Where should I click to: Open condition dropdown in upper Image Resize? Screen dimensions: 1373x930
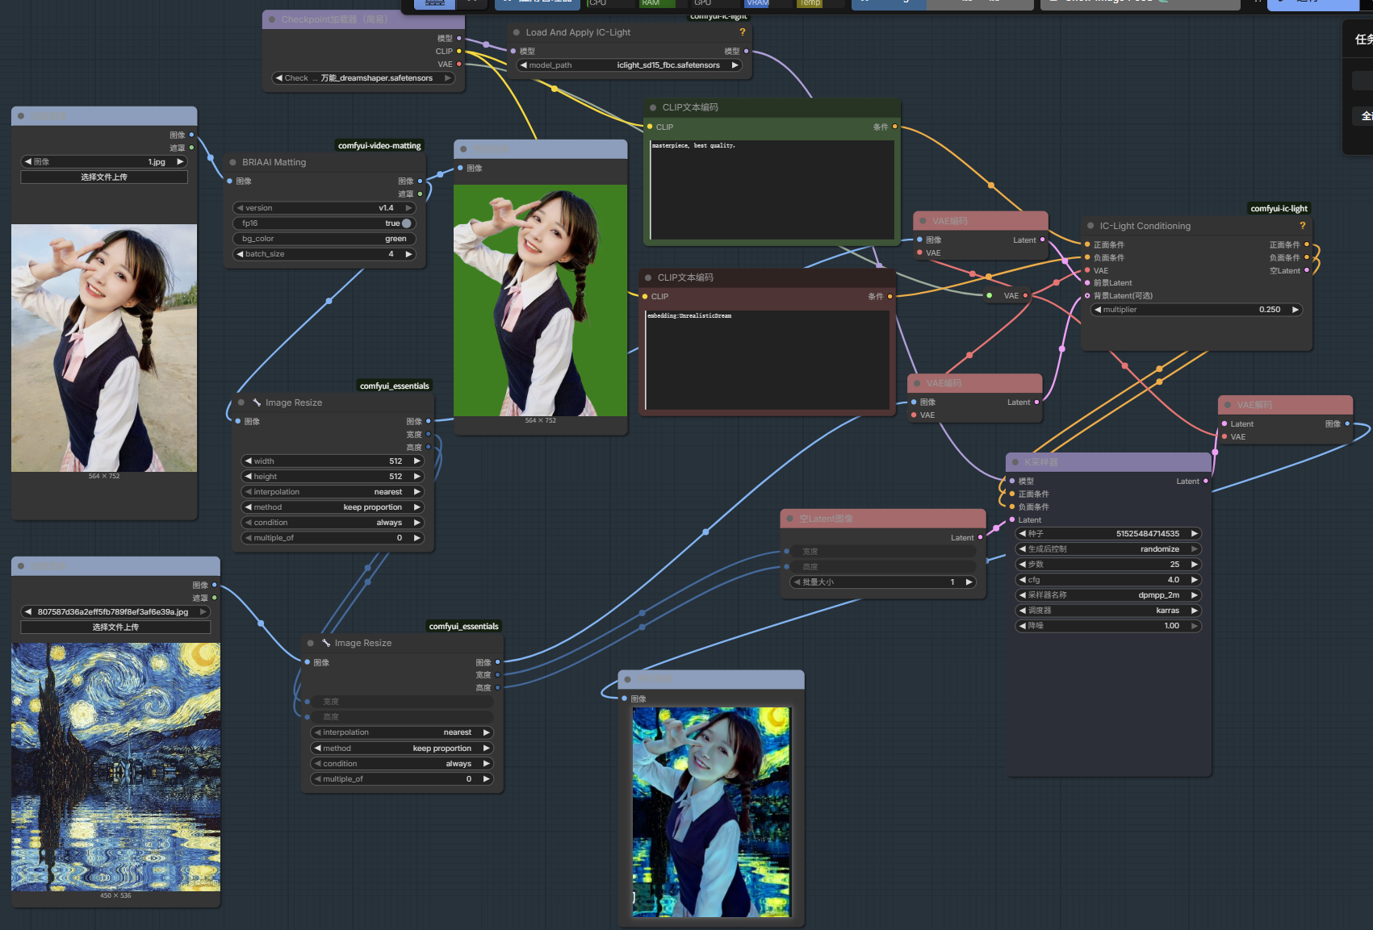333,523
